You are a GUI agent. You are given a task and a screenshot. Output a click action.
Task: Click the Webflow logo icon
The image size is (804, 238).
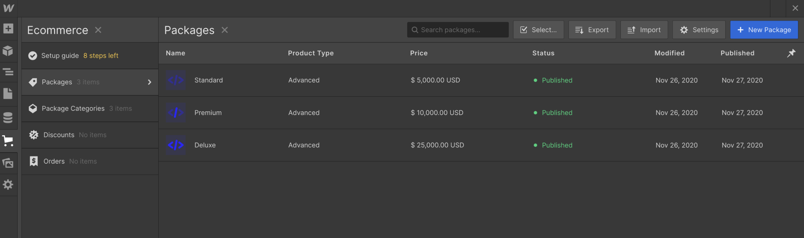(9, 8)
